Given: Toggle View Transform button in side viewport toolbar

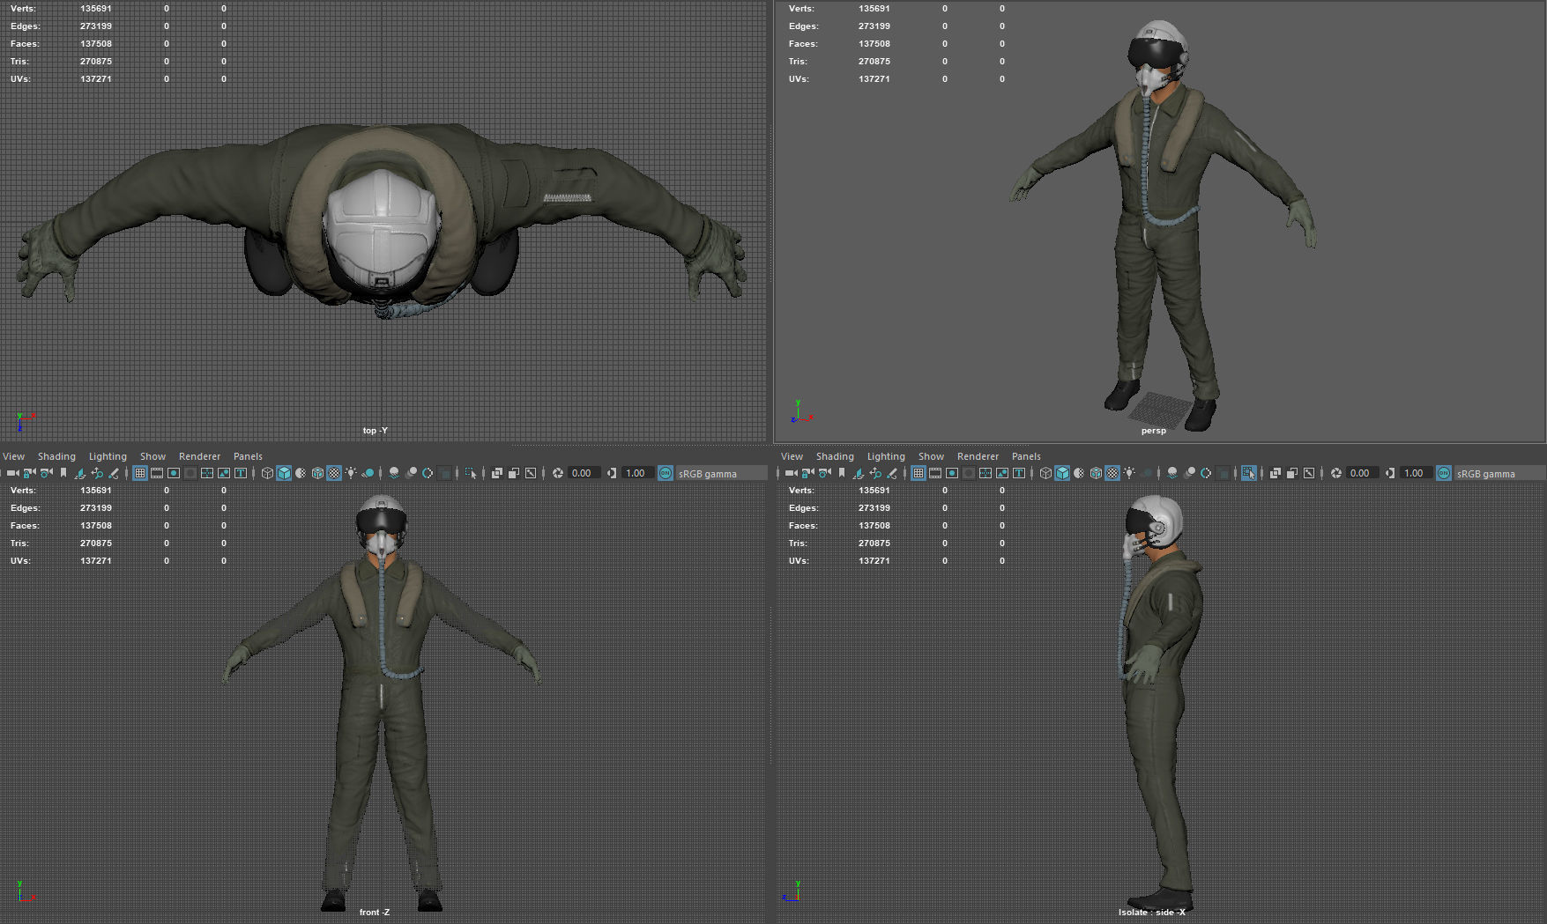Looking at the screenshot, I should [x=1444, y=473].
